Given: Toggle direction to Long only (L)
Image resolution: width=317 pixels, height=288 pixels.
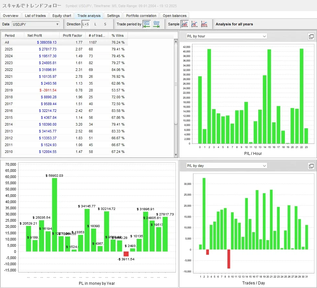Looking at the screenshot, I should point(95,24).
